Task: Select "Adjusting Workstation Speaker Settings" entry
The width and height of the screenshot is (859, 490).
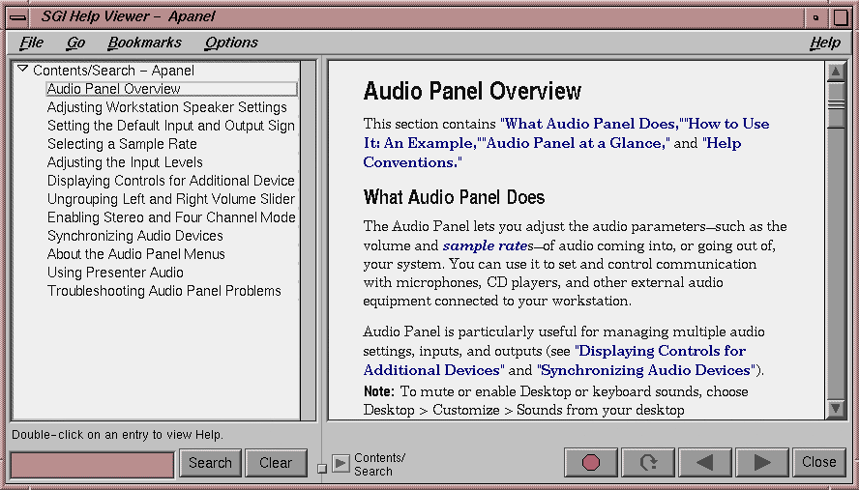Action: pos(167,107)
